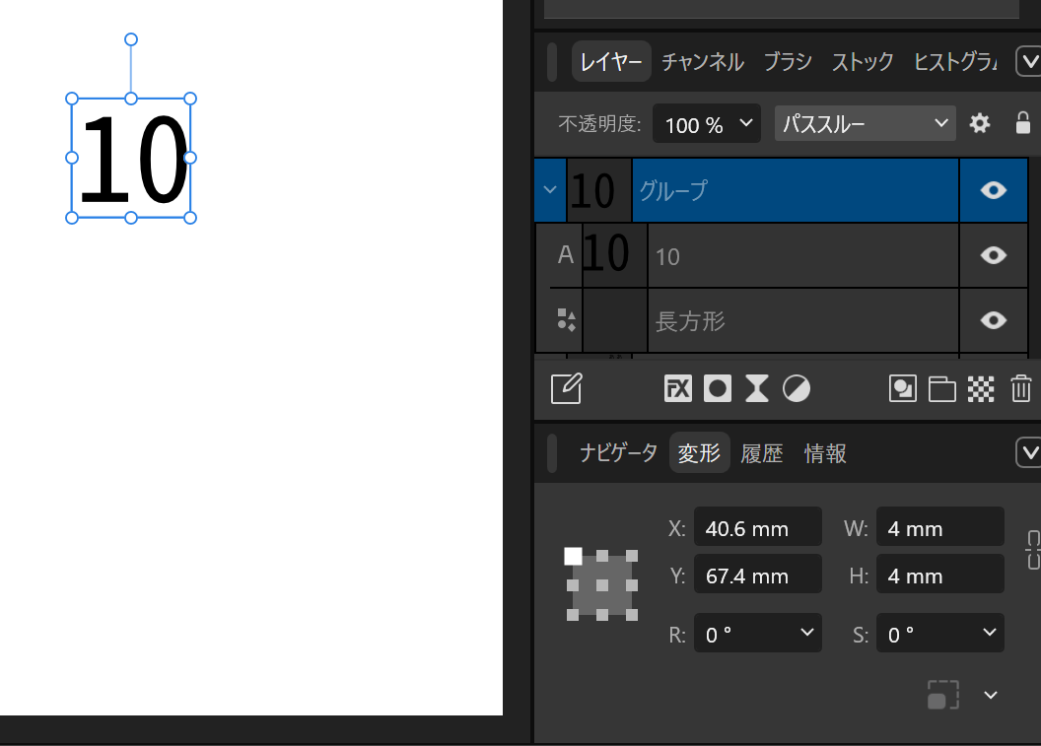Open the Layers panel options chevron
1041x746 pixels.
click(1030, 61)
